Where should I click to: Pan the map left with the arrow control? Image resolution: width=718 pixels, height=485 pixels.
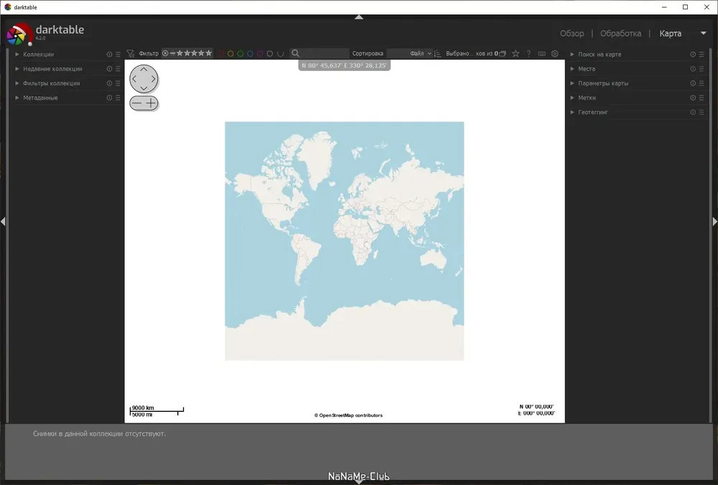(x=135, y=79)
